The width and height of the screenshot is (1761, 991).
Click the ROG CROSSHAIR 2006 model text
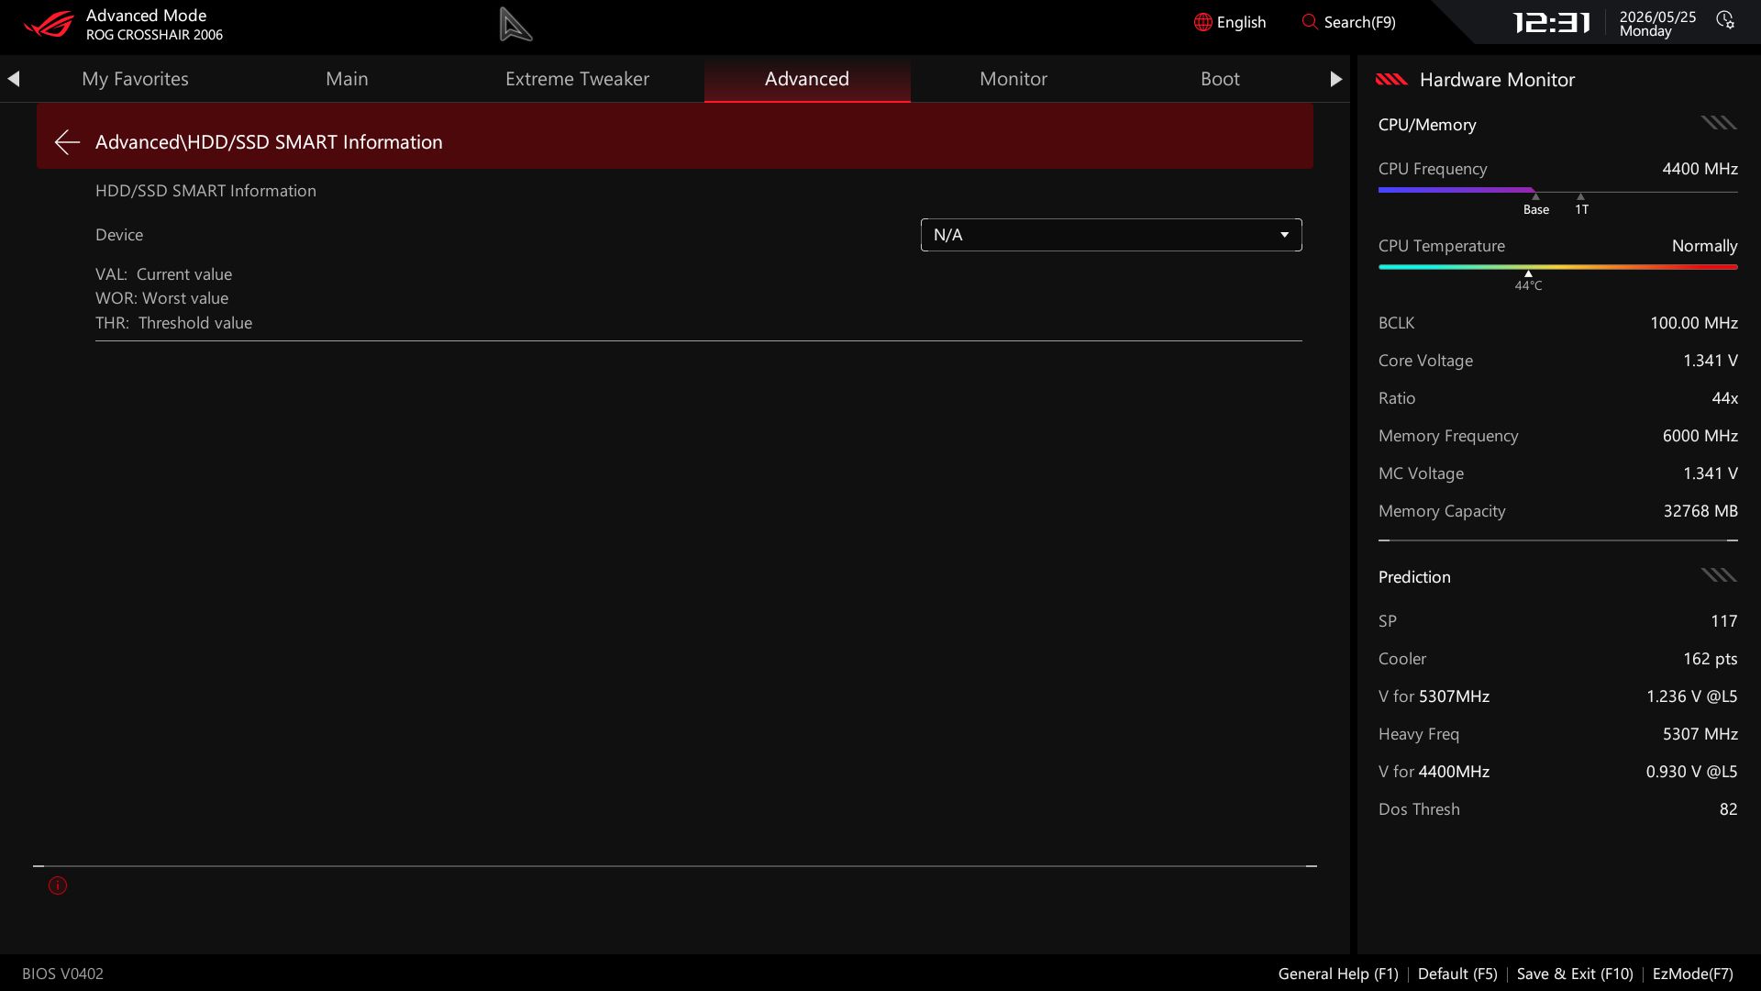(x=154, y=35)
